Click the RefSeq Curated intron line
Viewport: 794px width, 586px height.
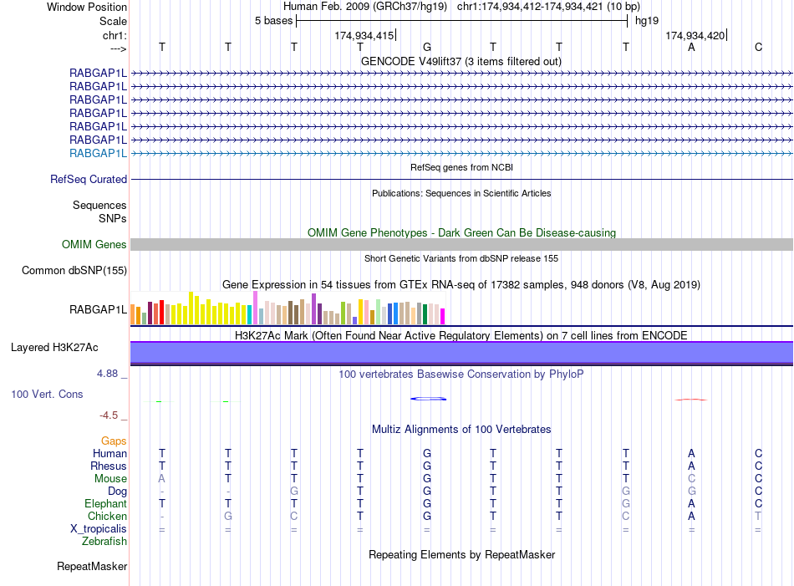(x=461, y=179)
